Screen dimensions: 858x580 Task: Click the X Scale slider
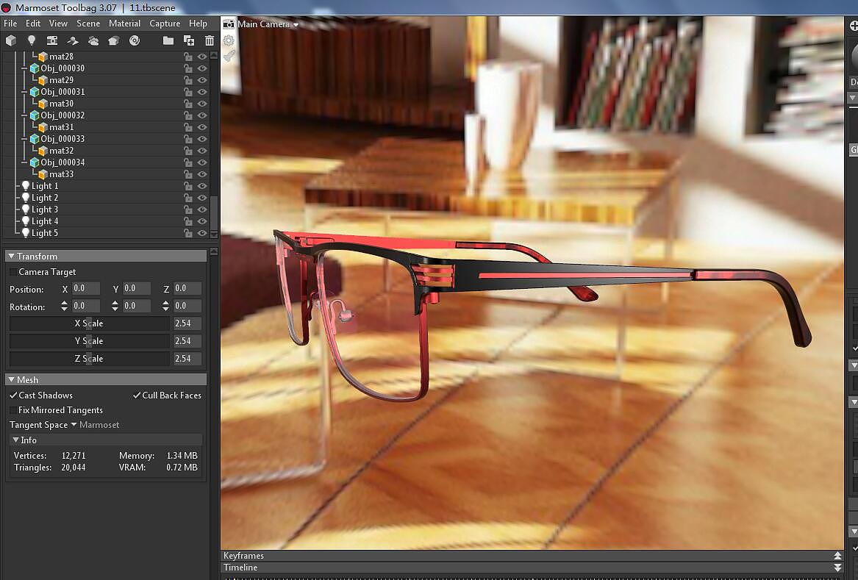pos(89,323)
